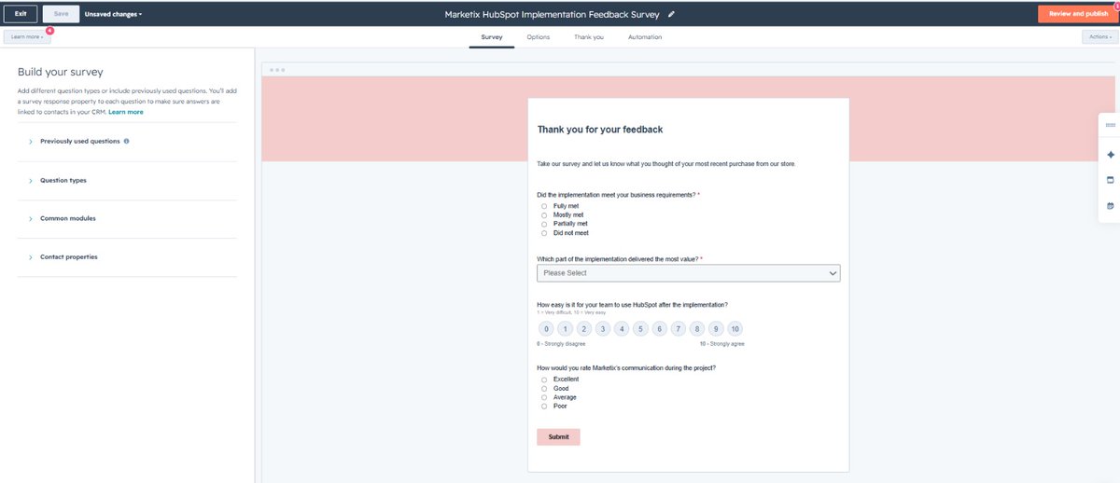Click 'How would you rate Marketix's communication' question
Viewport: 1120px width, 483px height.
[x=626, y=368]
